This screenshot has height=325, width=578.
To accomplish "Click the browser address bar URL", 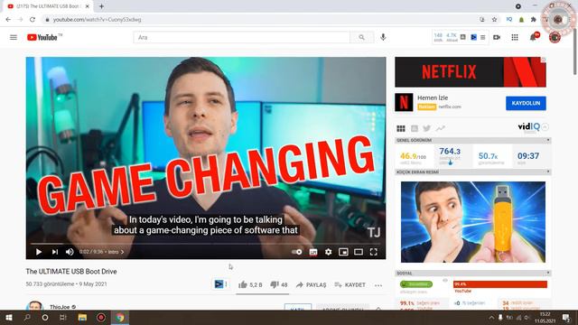I will coord(97,20).
